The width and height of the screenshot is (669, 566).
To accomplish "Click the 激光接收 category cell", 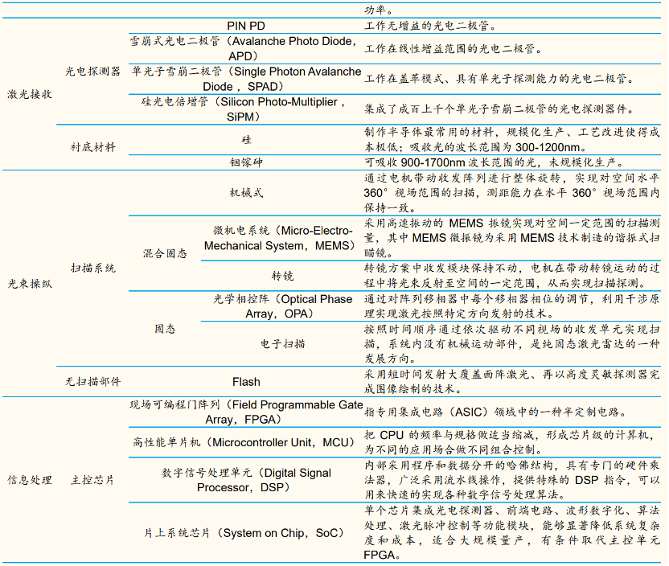I will [31, 94].
